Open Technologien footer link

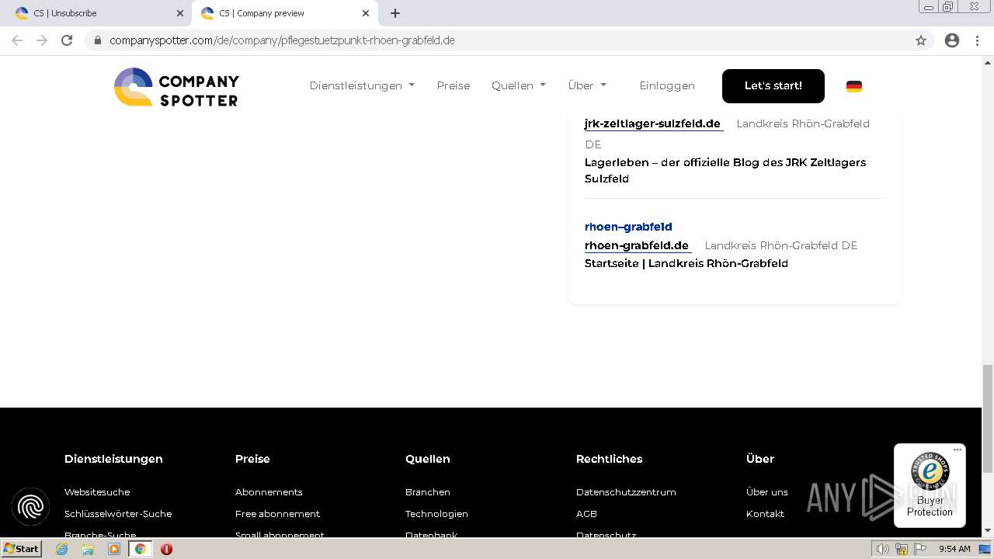[x=436, y=514]
